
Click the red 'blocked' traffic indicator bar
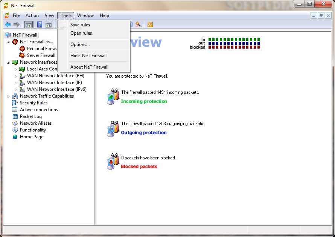[x=234, y=47]
